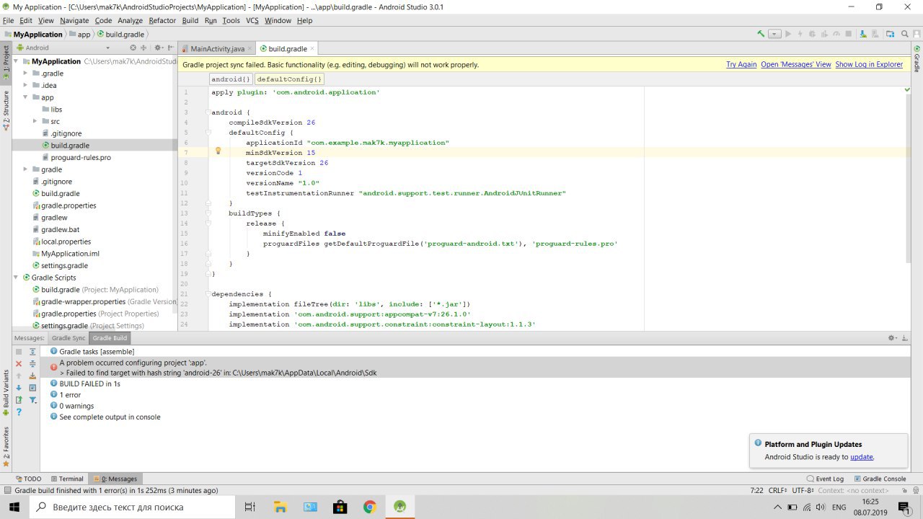Select local.properties file
This screenshot has height=519, width=923.
[x=61, y=241]
